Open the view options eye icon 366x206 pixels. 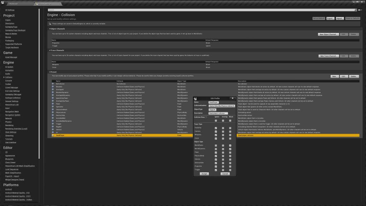click(x=359, y=10)
